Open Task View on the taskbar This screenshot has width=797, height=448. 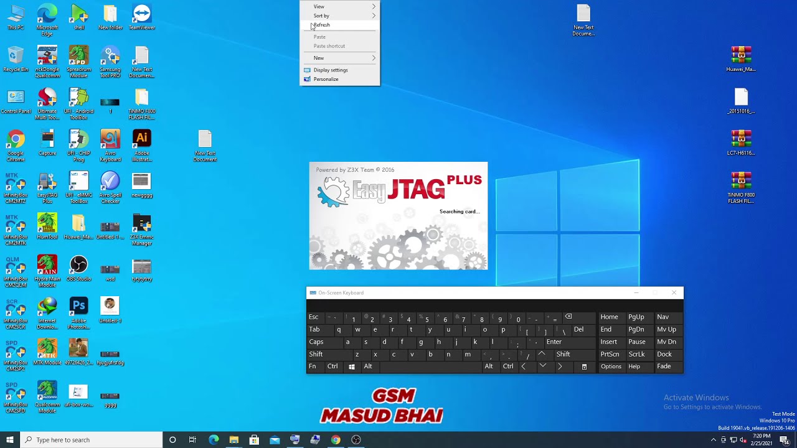click(x=192, y=440)
